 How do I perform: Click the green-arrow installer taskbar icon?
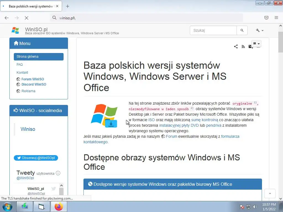click(25, 206)
